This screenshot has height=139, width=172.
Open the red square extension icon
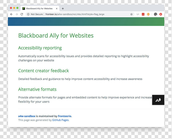[x=143, y=14]
